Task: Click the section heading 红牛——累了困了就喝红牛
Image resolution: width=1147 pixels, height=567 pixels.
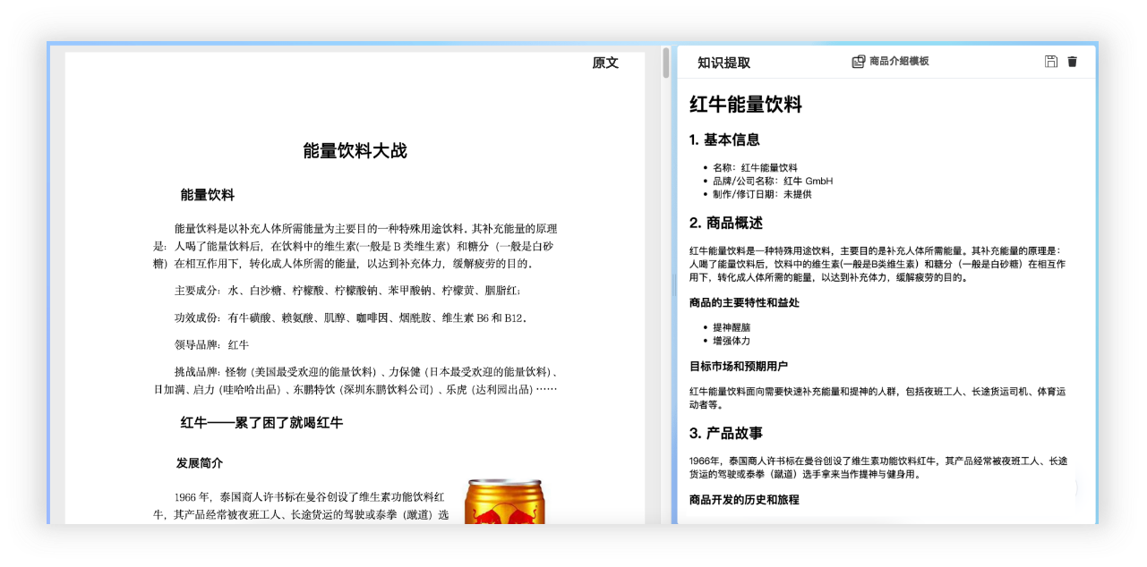Action: (x=261, y=423)
